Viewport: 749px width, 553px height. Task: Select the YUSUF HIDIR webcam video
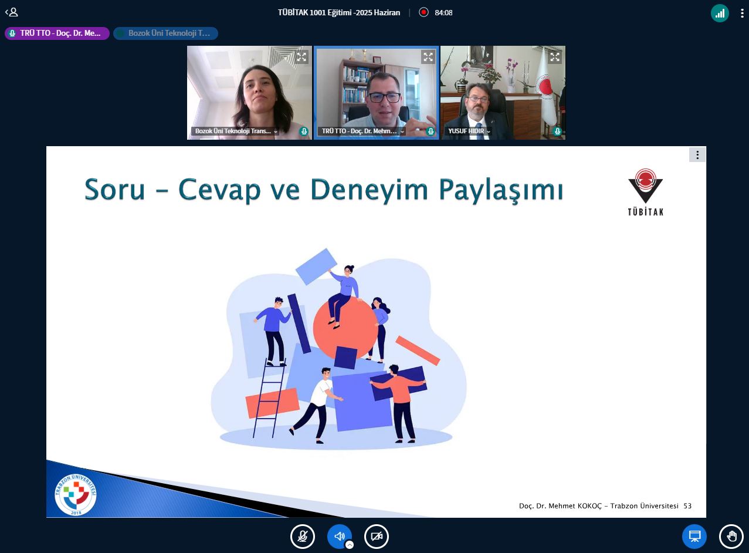(x=503, y=93)
